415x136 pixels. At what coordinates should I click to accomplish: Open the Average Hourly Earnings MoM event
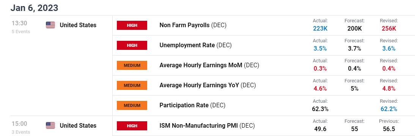pos(209,65)
